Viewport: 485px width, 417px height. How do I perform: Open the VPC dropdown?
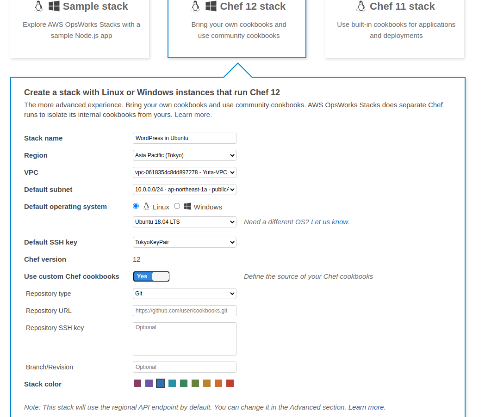185,172
